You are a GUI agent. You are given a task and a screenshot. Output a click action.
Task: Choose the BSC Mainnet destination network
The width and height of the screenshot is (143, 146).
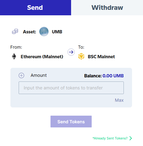pos(101,57)
